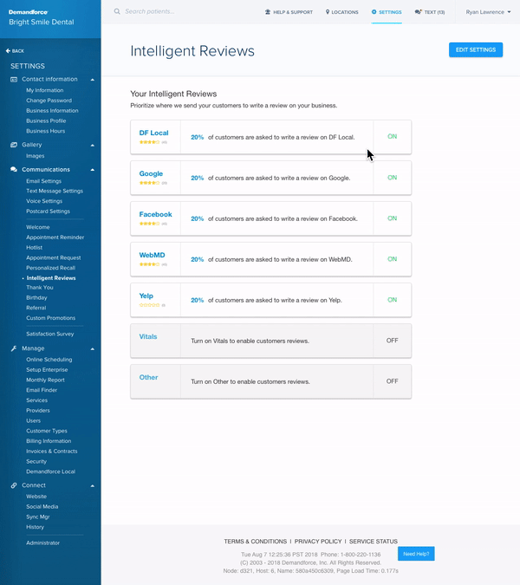Collapse the Gallery section arrow
The image size is (520, 585).
pos(93,145)
